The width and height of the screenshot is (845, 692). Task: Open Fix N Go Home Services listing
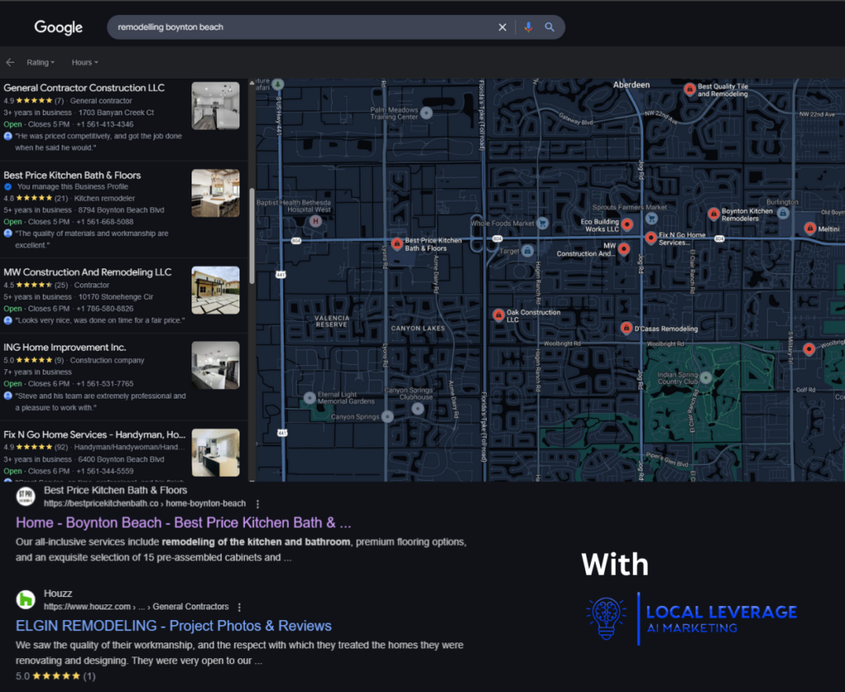tap(94, 434)
